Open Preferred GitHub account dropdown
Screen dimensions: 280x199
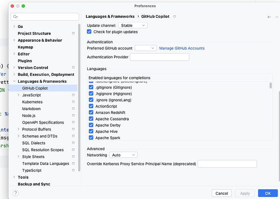coord(146,48)
